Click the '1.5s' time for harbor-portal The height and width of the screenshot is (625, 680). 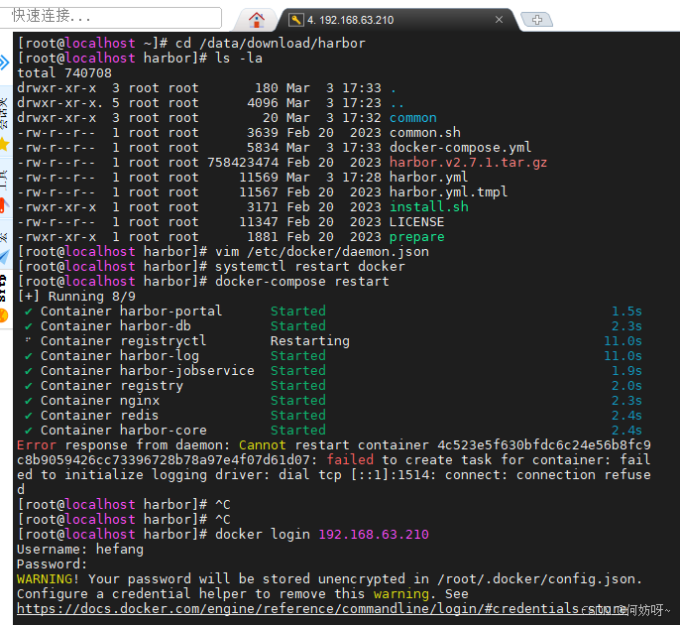click(626, 311)
